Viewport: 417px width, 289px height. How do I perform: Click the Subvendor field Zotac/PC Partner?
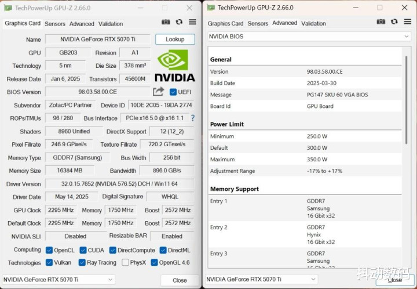(x=71, y=105)
